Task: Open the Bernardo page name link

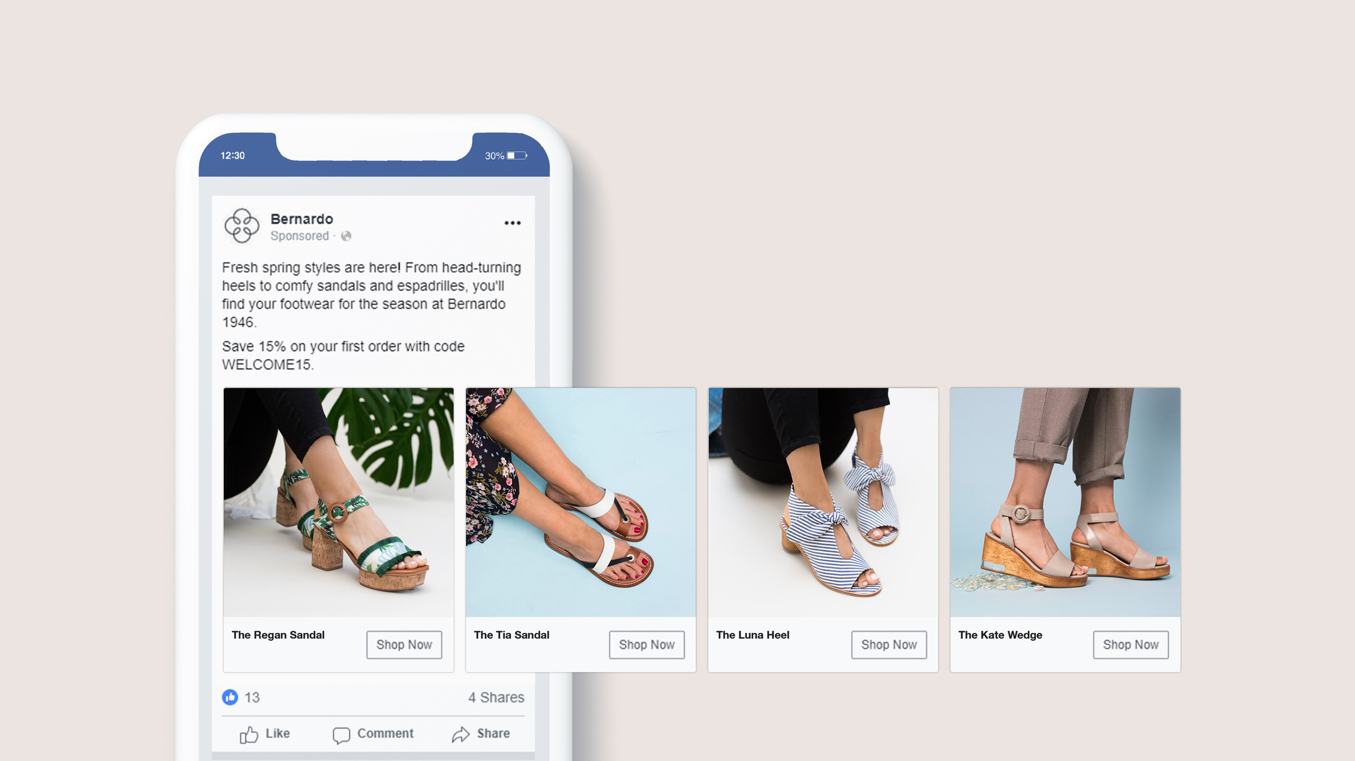Action: point(302,219)
